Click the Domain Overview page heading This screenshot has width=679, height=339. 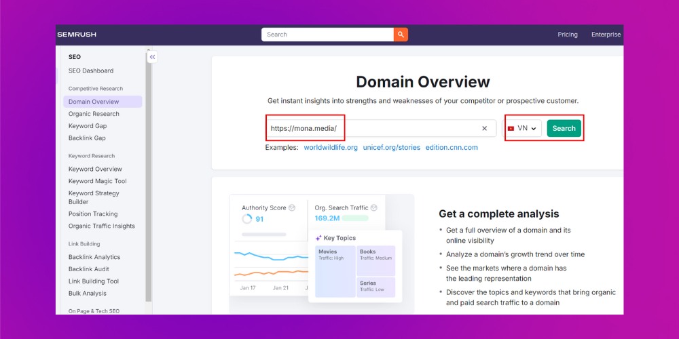point(423,82)
